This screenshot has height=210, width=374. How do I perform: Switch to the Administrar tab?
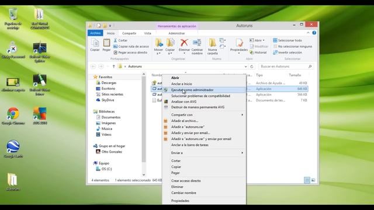click(x=176, y=33)
